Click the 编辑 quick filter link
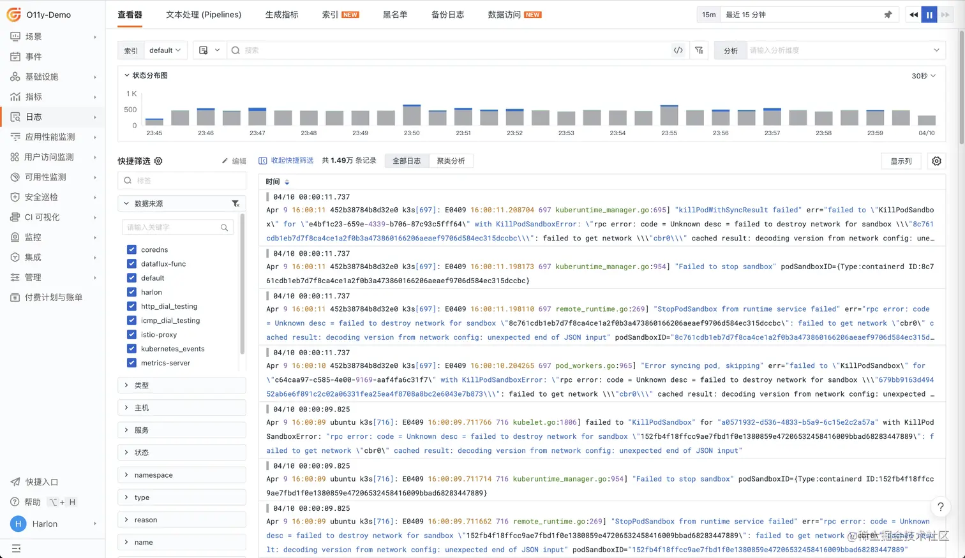The height and width of the screenshot is (558, 965). point(234,161)
